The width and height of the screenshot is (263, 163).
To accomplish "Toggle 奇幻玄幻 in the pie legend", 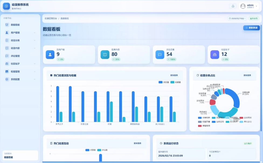I will [245, 122].
